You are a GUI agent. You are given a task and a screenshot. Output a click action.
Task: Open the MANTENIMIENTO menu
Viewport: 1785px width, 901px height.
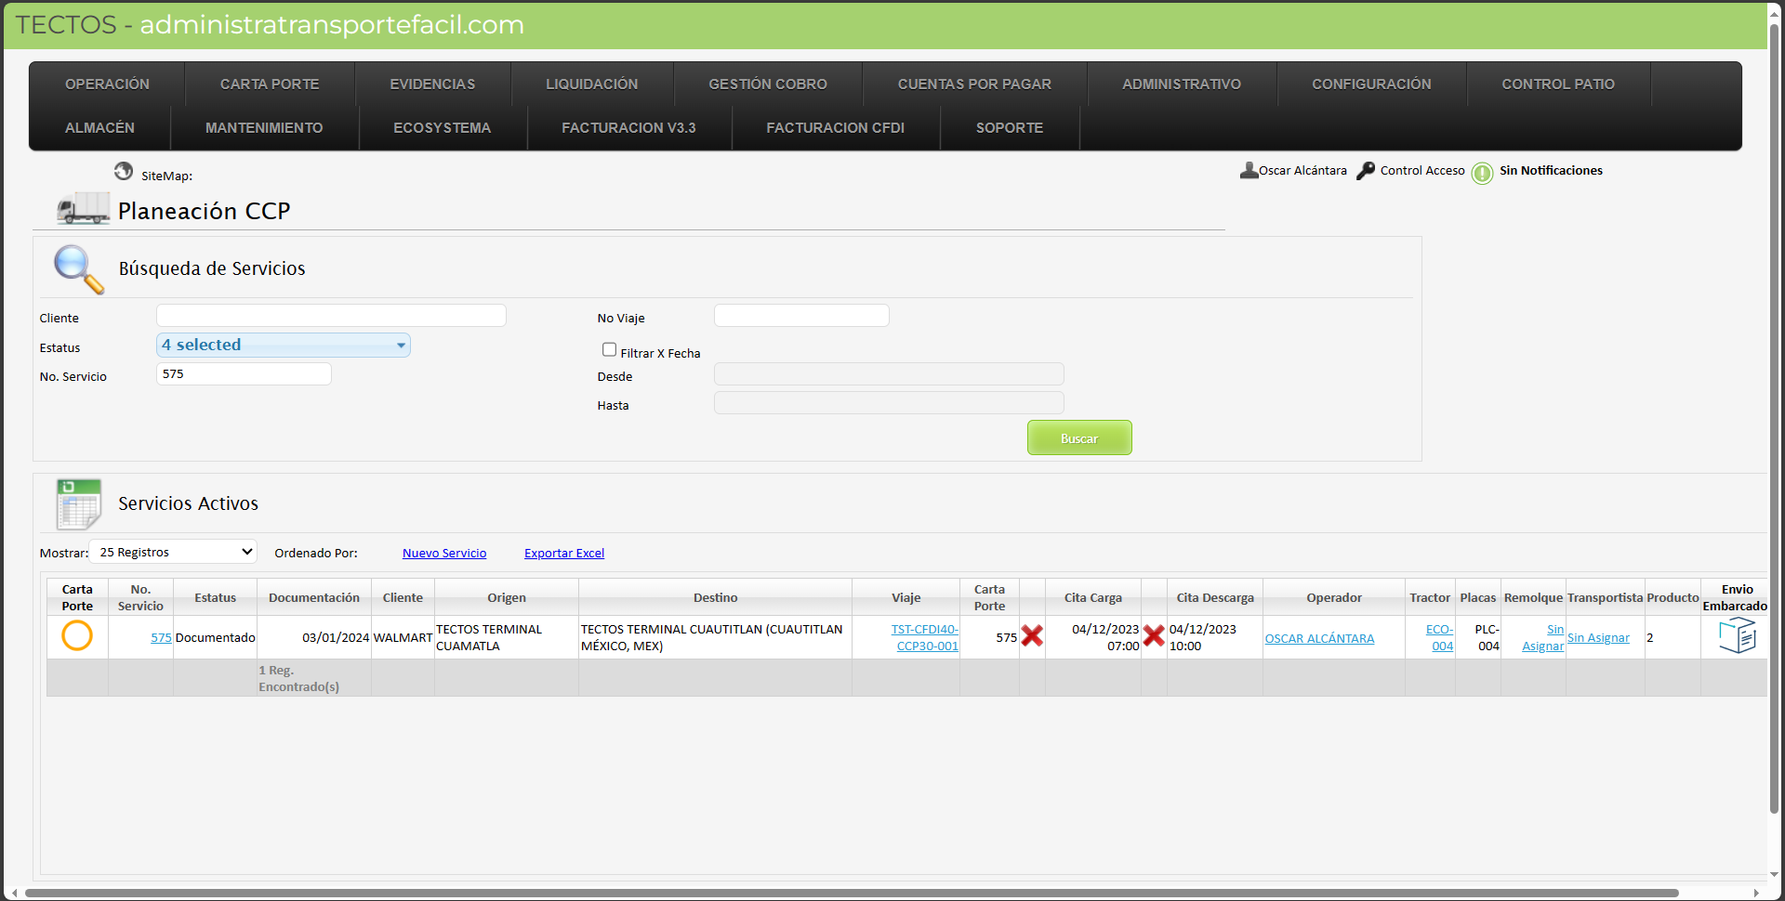264,128
